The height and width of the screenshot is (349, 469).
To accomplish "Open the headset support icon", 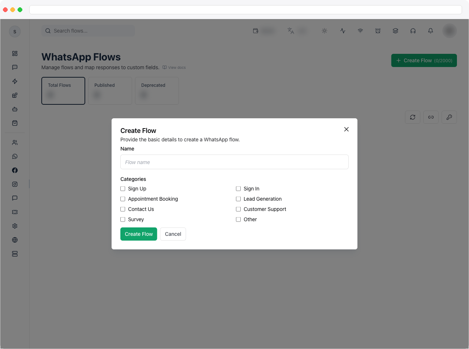I will (413, 31).
